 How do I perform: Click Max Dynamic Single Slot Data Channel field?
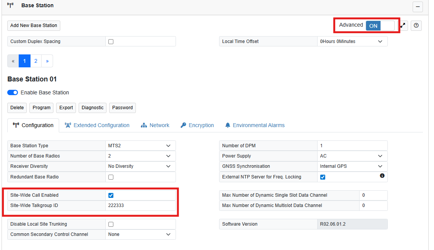373,195
